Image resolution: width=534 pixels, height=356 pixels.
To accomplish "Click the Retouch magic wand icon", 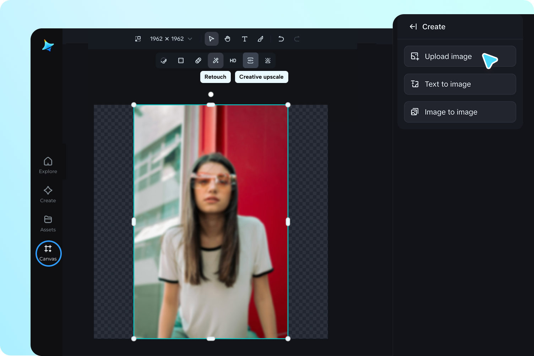I will (x=216, y=61).
